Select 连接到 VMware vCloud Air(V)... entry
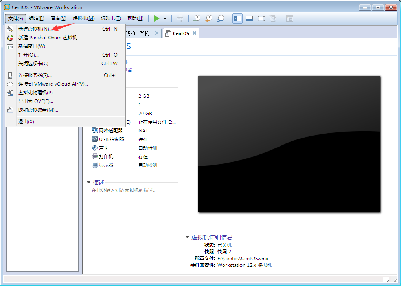The width and height of the screenshot is (401, 286). tap(65, 84)
